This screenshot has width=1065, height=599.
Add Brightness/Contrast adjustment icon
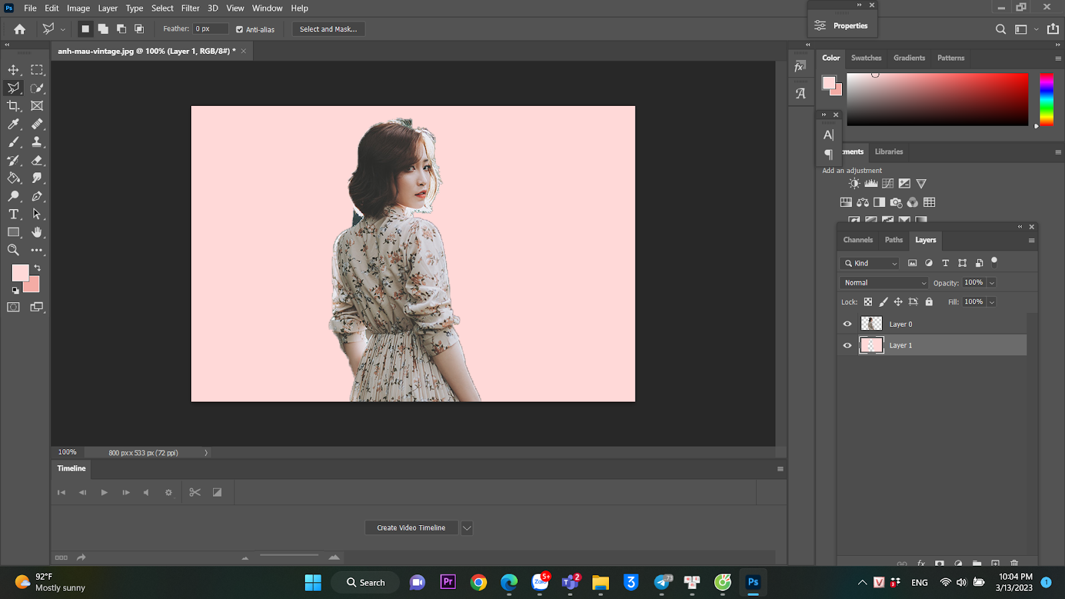[x=854, y=184]
